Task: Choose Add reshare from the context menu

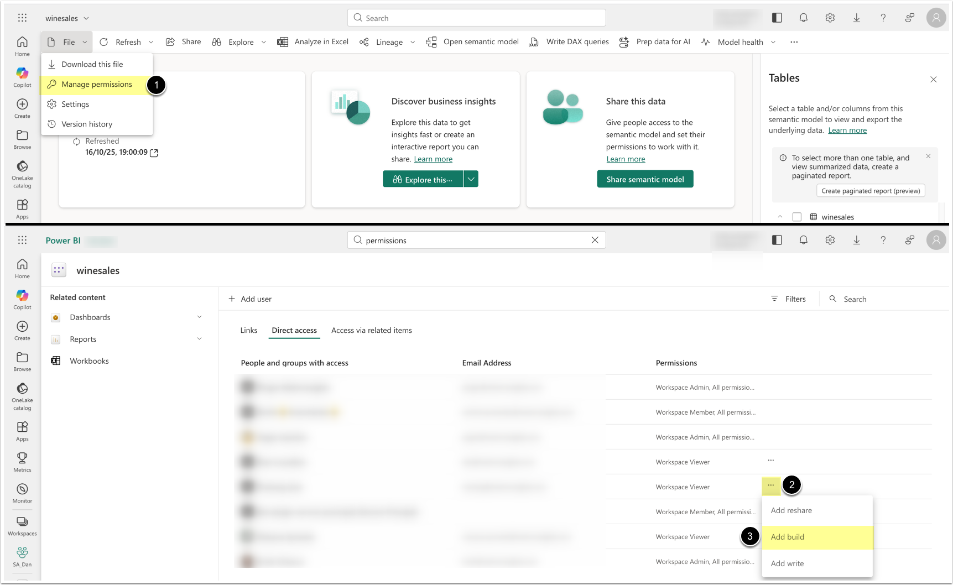Action: [817, 510]
